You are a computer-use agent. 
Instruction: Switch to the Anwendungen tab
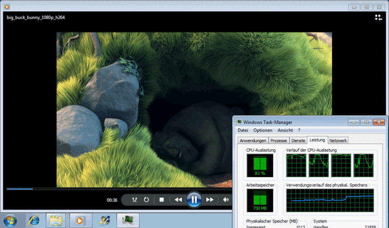coord(253,140)
